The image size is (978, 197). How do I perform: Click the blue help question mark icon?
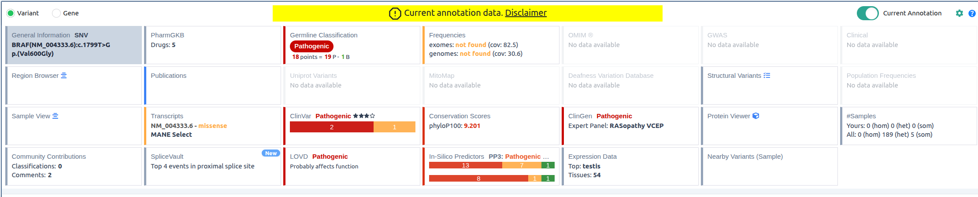(972, 13)
